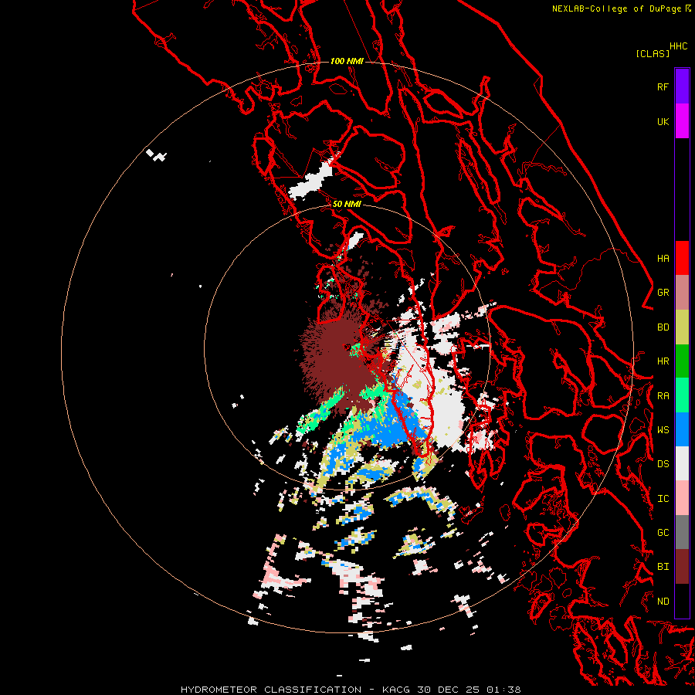The image size is (695, 695).
Task: Click the 'ND' legend label
Action: 663,601
